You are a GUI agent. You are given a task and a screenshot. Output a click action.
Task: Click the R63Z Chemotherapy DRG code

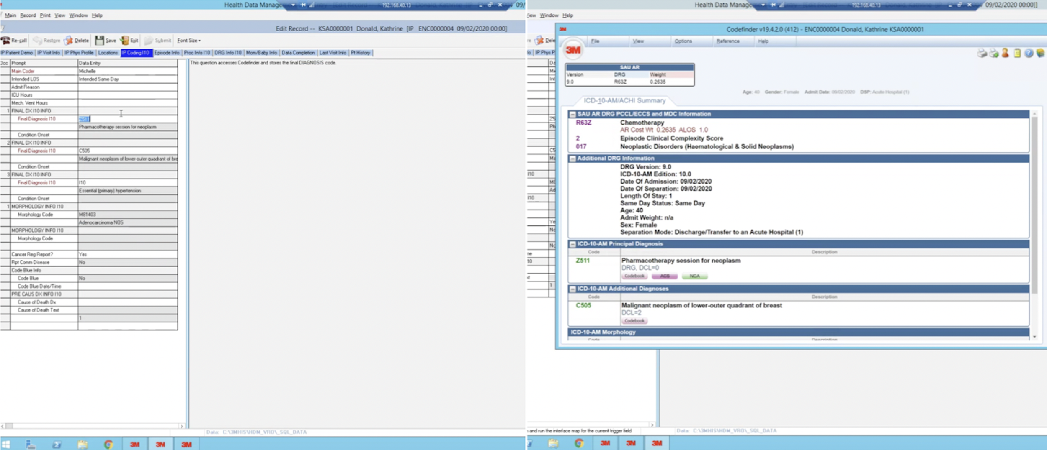tap(583, 123)
